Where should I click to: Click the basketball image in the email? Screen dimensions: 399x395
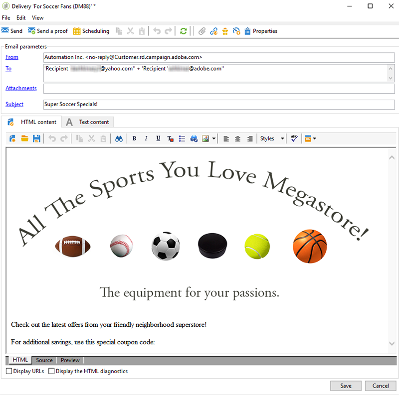click(x=310, y=246)
